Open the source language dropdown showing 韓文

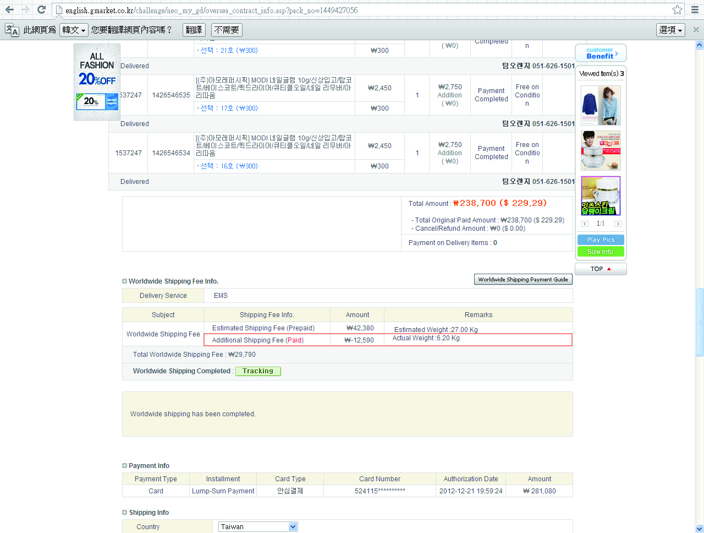tap(74, 30)
